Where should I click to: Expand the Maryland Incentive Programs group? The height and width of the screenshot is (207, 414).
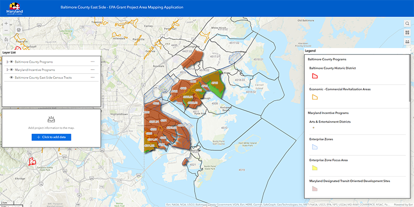point(7,70)
